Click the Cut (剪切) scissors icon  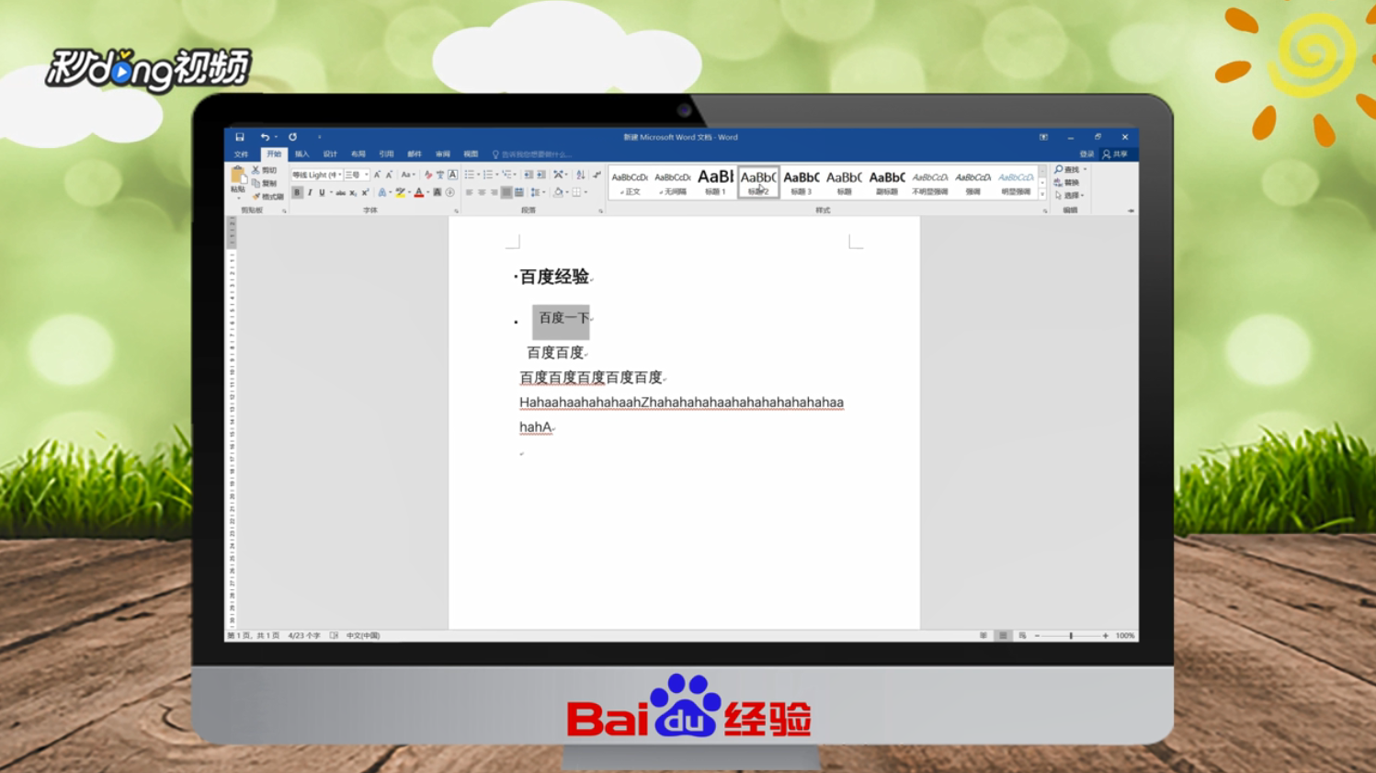click(x=256, y=170)
